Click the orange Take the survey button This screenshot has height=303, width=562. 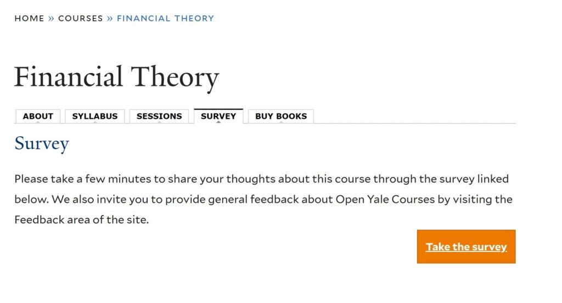click(x=466, y=246)
